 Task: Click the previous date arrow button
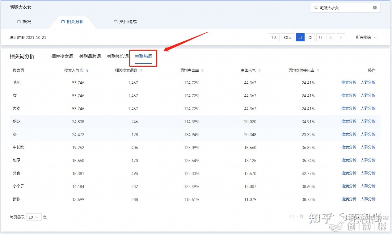(x=331, y=37)
